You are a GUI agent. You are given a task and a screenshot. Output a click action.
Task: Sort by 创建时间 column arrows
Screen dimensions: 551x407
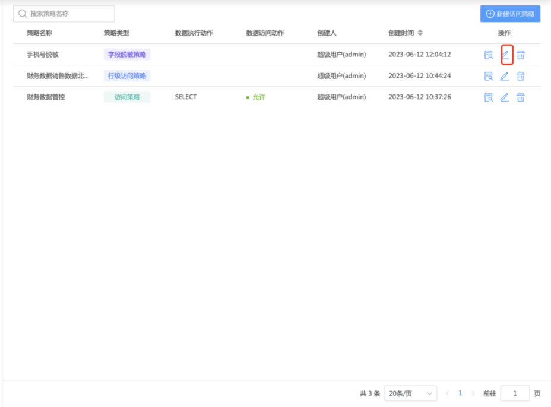(420, 33)
